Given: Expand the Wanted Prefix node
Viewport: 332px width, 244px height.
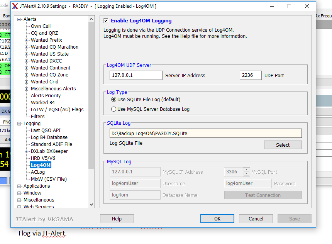Looking at the screenshot, I should [26, 40].
